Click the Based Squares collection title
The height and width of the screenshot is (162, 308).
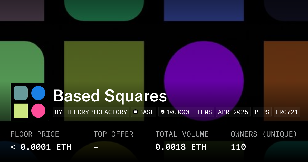(x=110, y=96)
